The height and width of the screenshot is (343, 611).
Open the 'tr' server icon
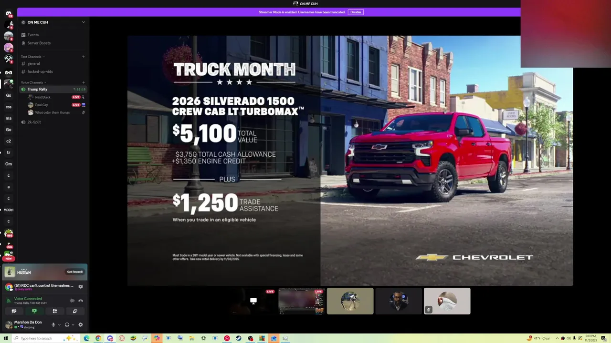[x=9, y=152]
